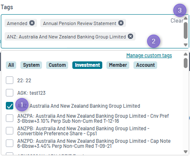Select the Member tag filter
190x157 pixels.
click(x=118, y=65)
